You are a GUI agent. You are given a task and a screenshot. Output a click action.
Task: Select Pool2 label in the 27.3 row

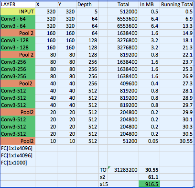click(18, 83)
